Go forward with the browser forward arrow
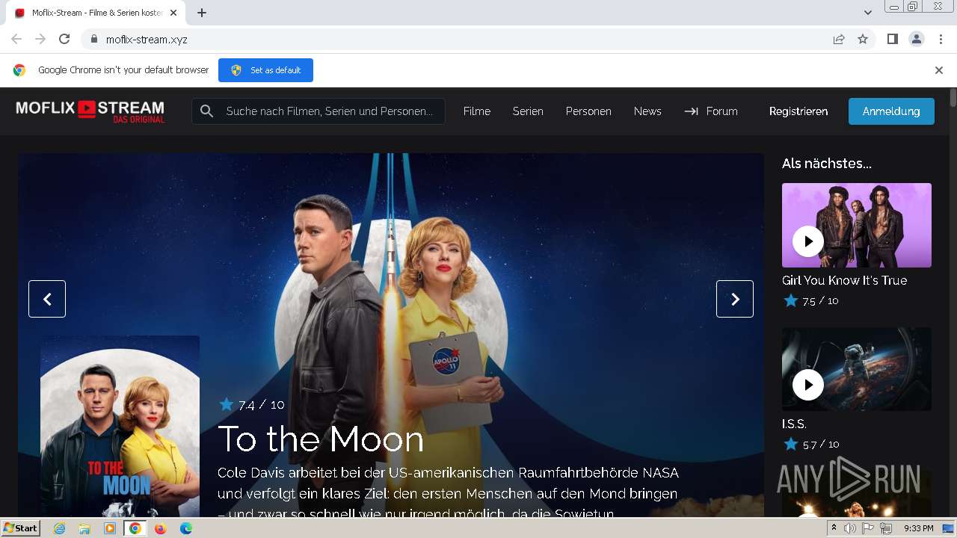 point(40,40)
